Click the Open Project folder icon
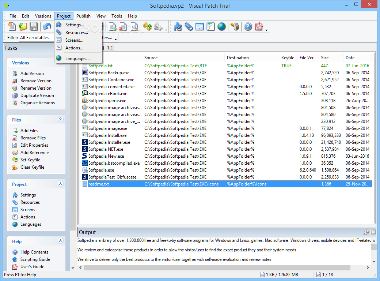Screen dimensions: 380x281 [x=23, y=27]
